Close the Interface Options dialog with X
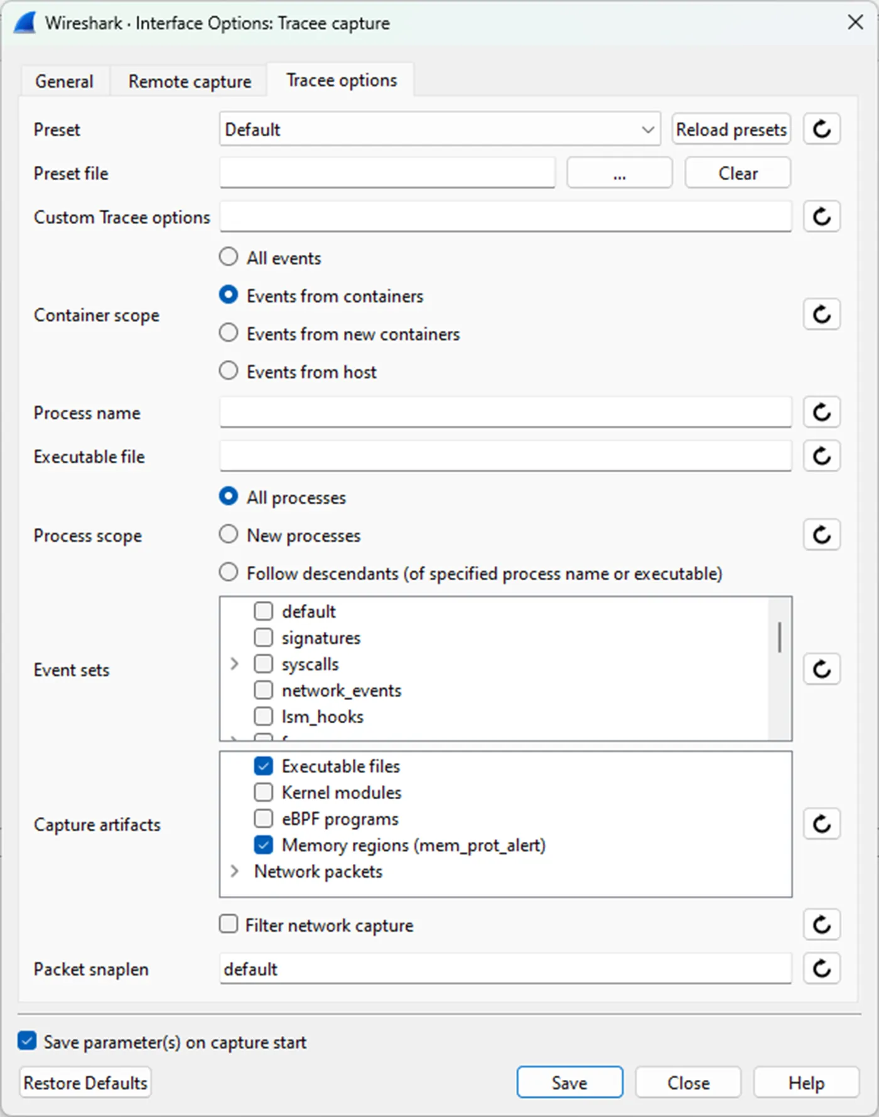The image size is (879, 1117). click(x=855, y=23)
